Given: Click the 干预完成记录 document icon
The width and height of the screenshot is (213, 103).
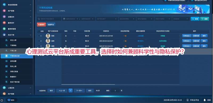Looking at the screenshot, I should (x=6, y=56).
